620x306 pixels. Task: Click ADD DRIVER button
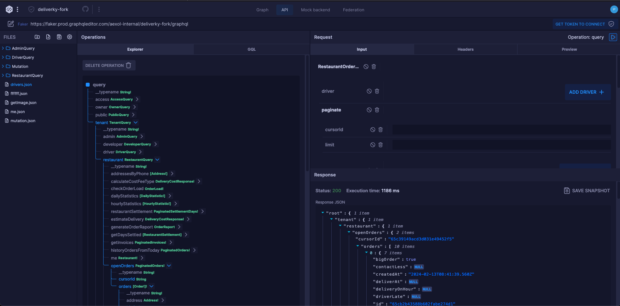[x=588, y=92]
